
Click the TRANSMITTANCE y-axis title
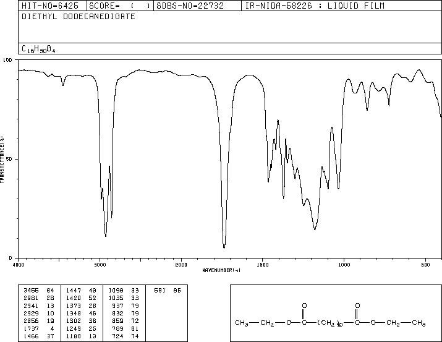(x=2, y=159)
